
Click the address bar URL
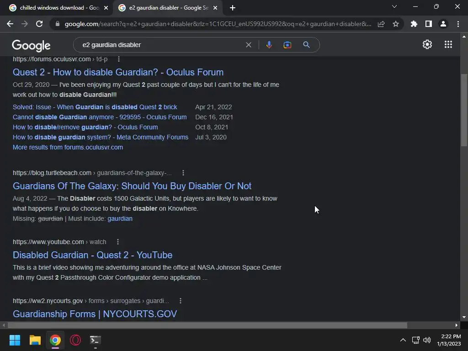coord(218,24)
